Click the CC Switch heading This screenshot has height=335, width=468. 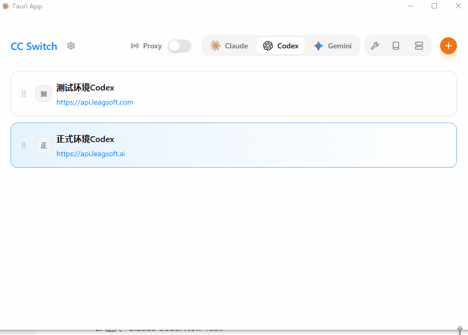34,46
